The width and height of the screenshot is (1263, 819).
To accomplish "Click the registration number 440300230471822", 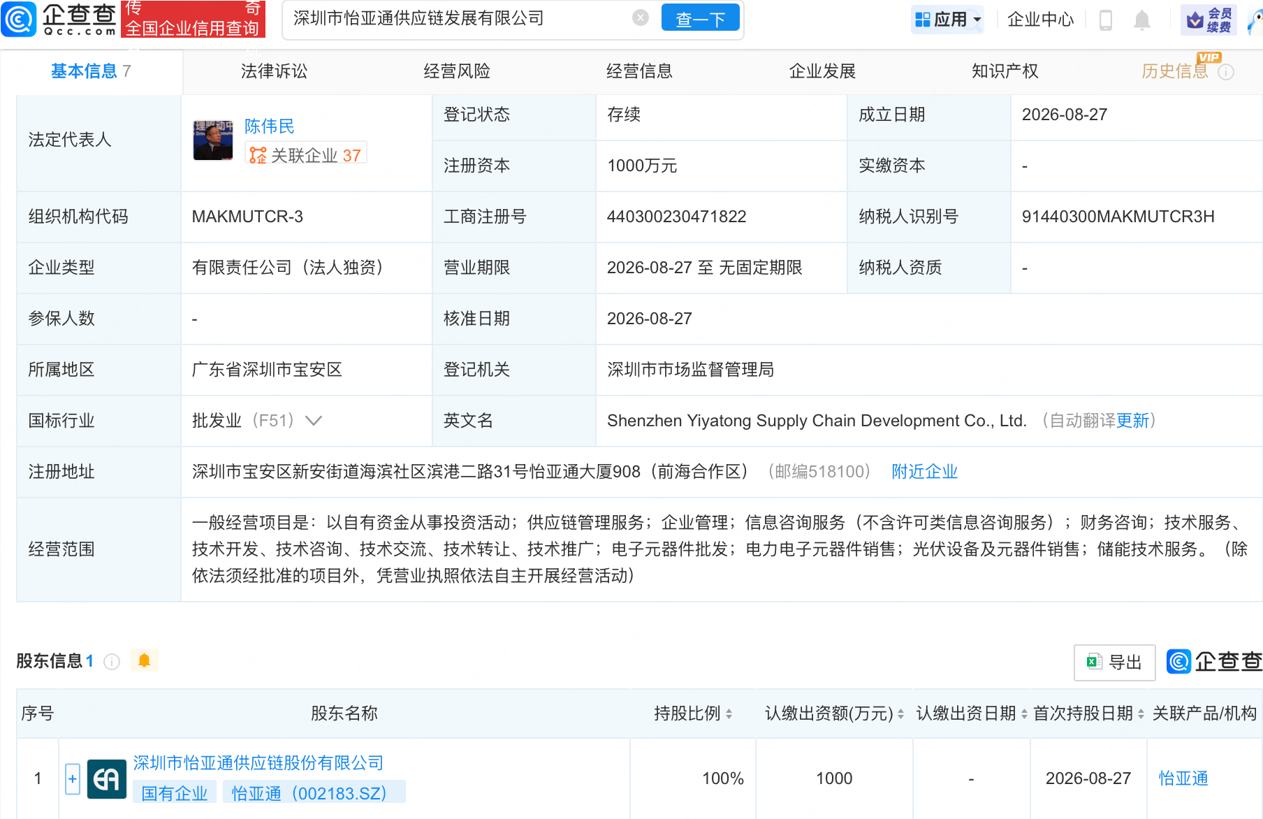I will [x=676, y=217].
